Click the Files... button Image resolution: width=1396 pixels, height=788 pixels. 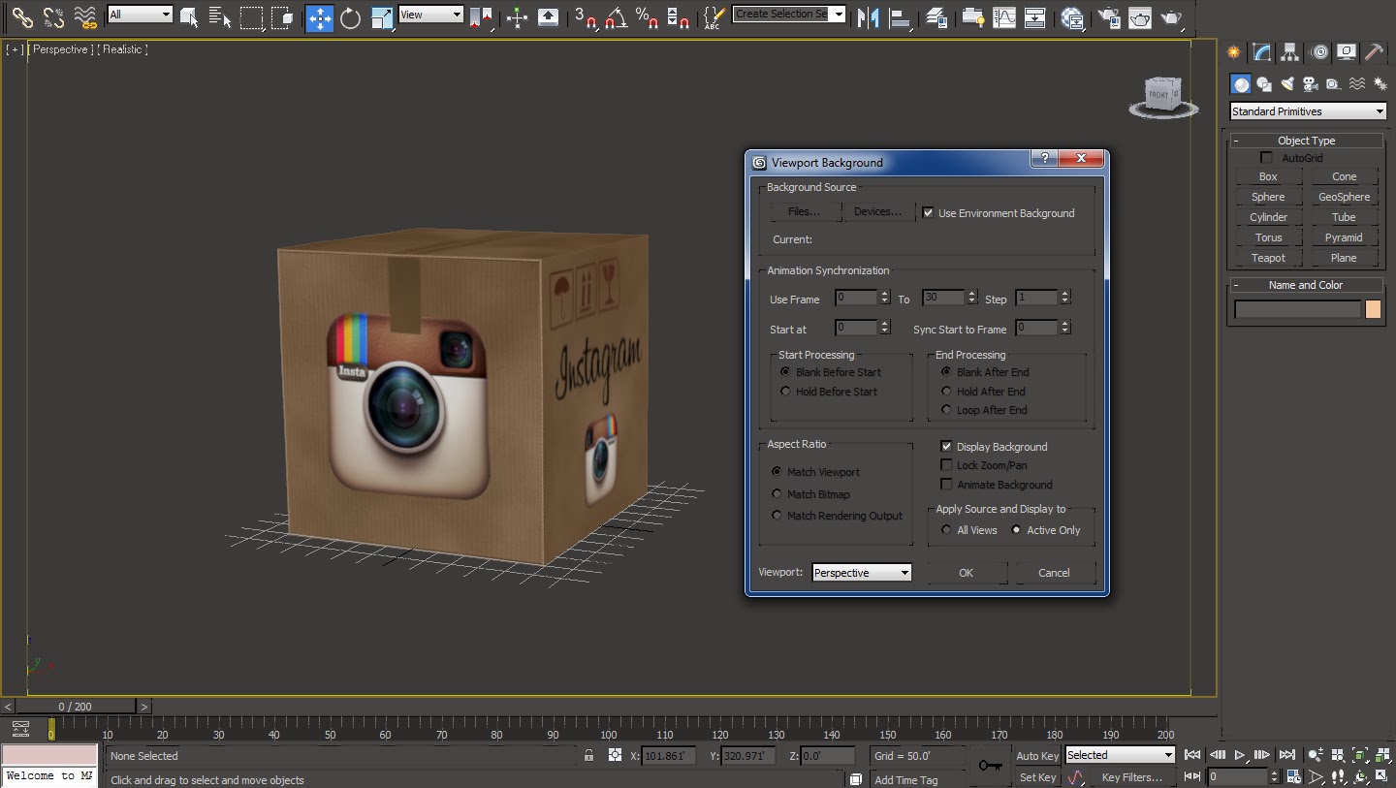point(804,212)
